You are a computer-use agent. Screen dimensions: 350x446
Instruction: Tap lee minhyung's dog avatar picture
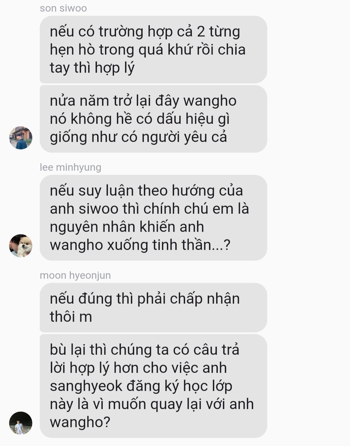click(21, 246)
